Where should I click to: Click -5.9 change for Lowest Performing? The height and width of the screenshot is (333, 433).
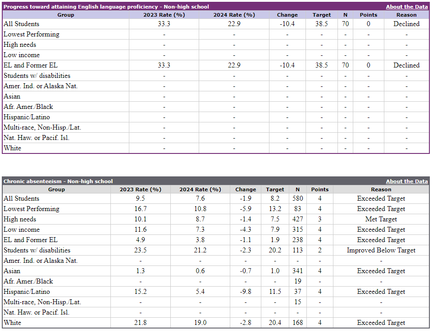(x=246, y=209)
